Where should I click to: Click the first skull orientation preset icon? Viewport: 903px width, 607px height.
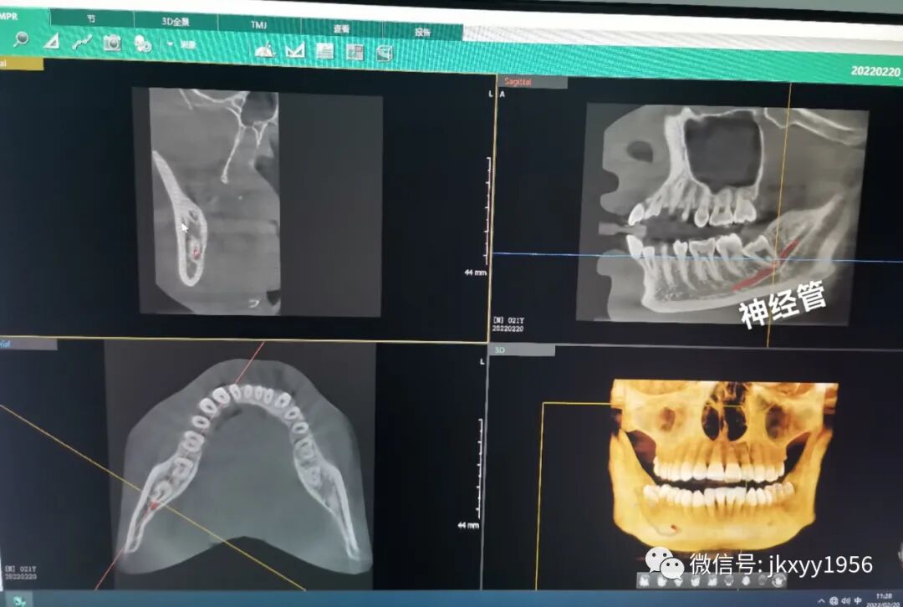[645, 580]
